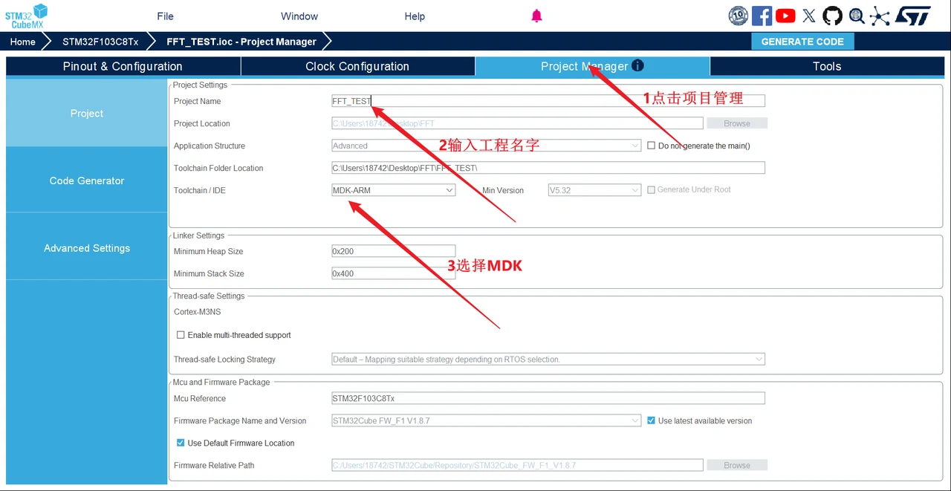Open the Window menu

[x=299, y=16]
